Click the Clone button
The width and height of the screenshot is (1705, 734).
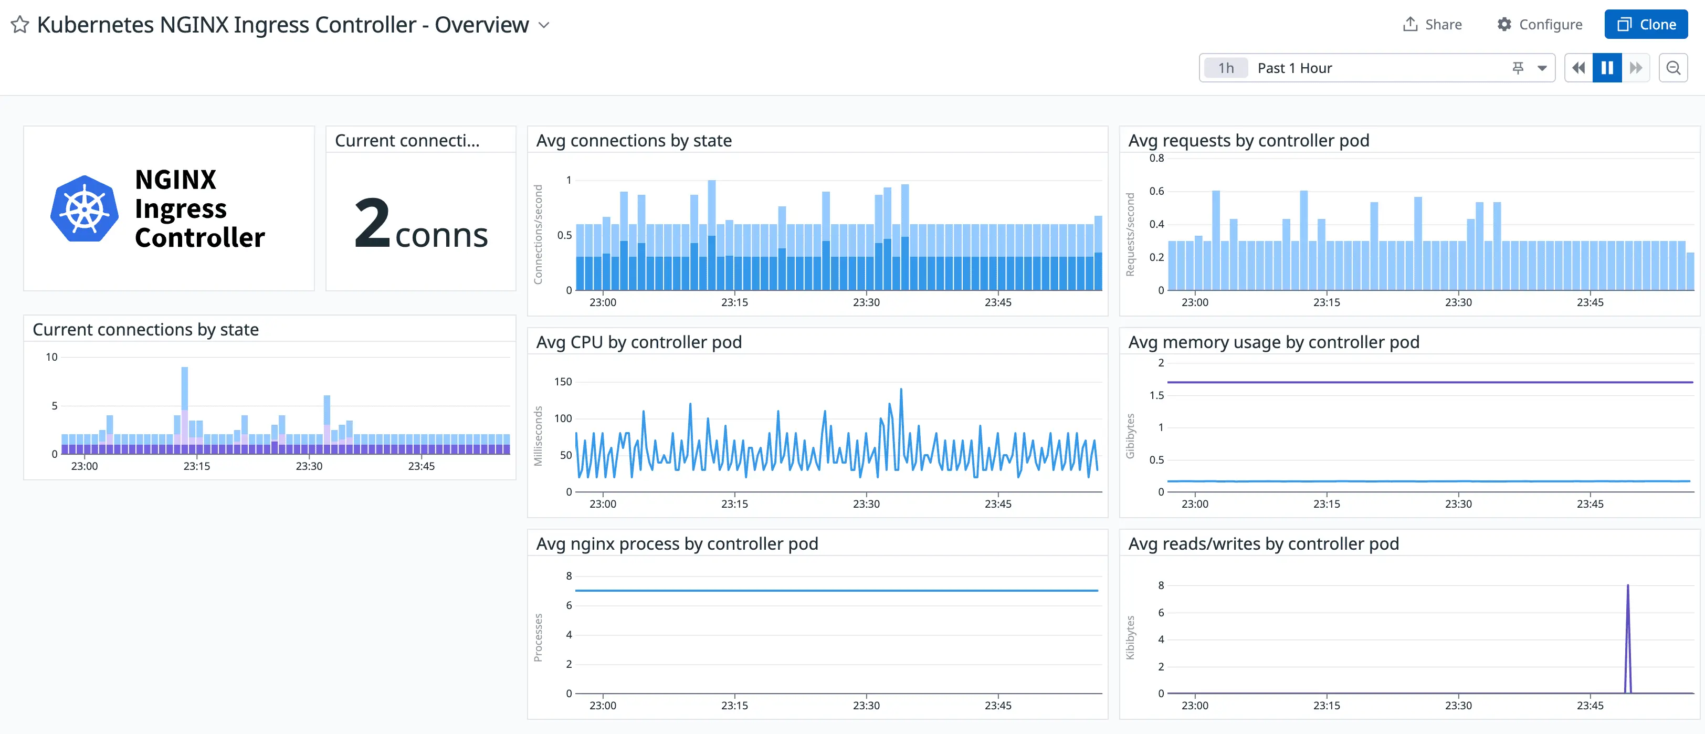coord(1646,24)
